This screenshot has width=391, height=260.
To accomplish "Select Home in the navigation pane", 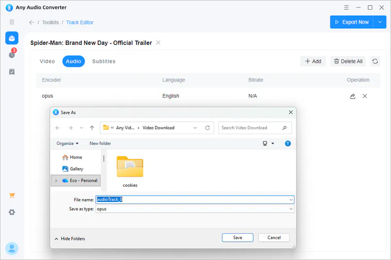I will [x=72, y=157].
